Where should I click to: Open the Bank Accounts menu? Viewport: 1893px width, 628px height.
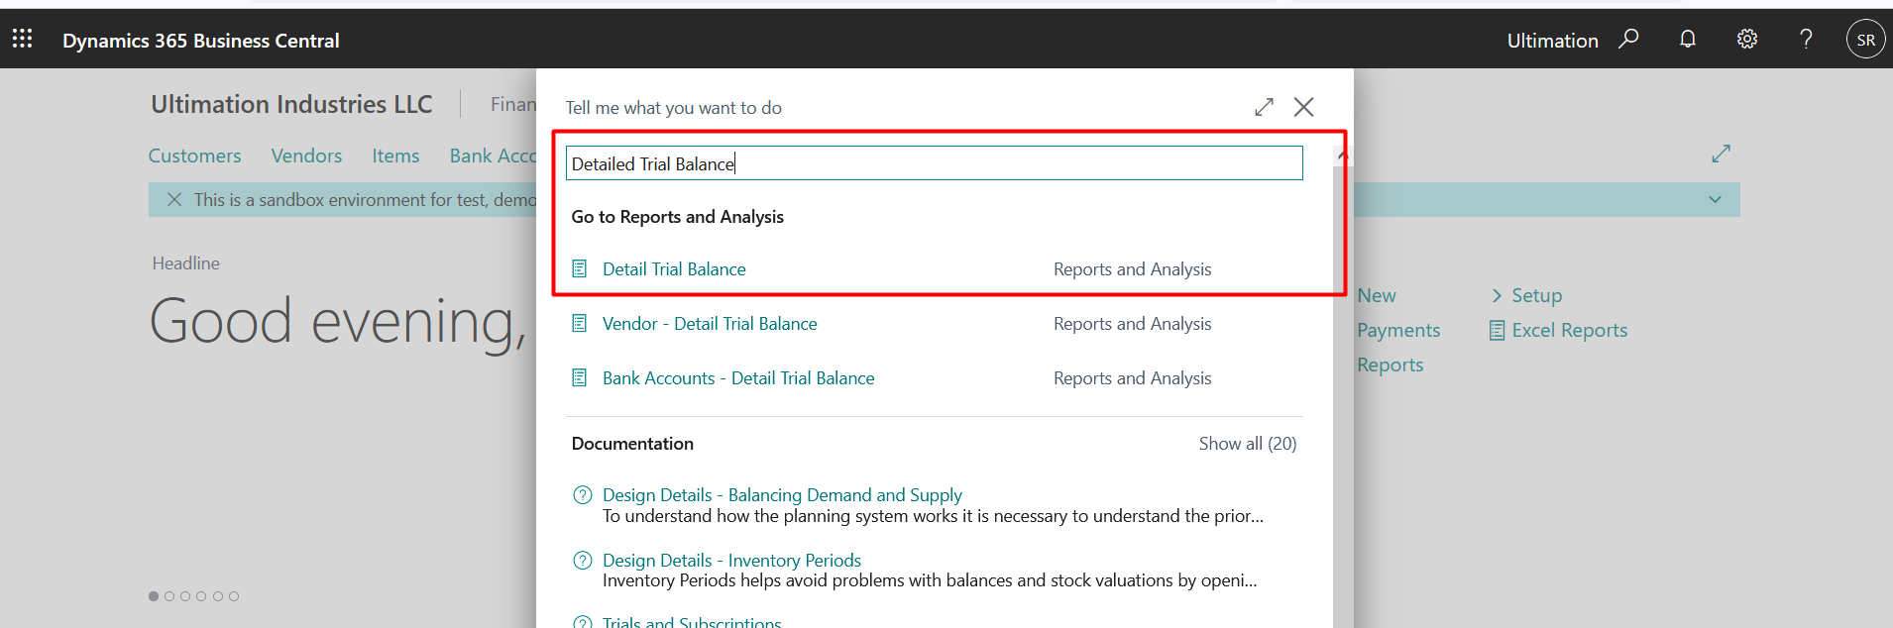coord(493,156)
